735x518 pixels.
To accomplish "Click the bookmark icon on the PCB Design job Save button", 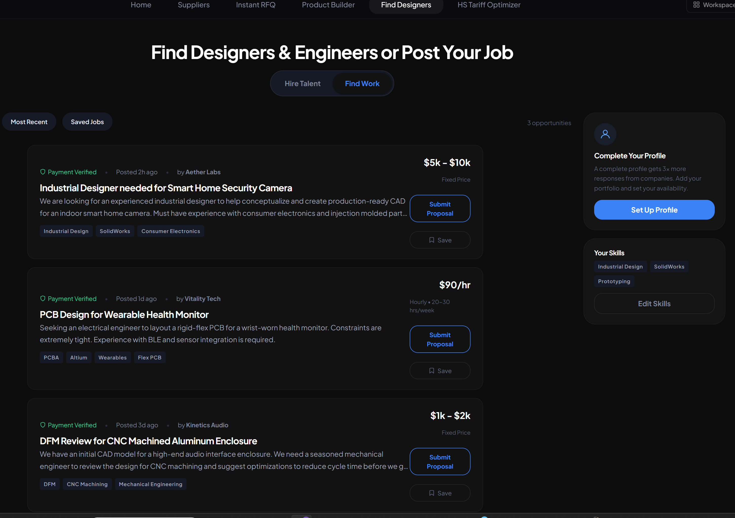I will (x=431, y=371).
